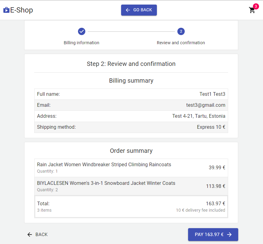
Task: Click the GO BACK button in header
Action: click(139, 10)
